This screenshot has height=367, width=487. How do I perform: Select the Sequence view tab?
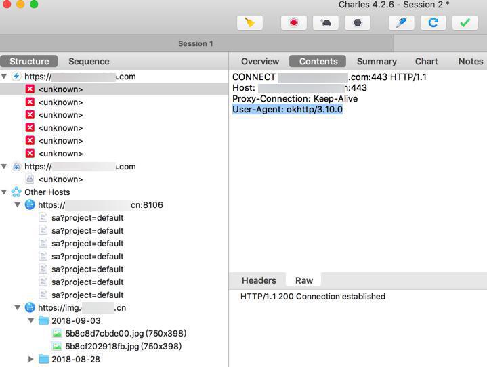point(89,61)
